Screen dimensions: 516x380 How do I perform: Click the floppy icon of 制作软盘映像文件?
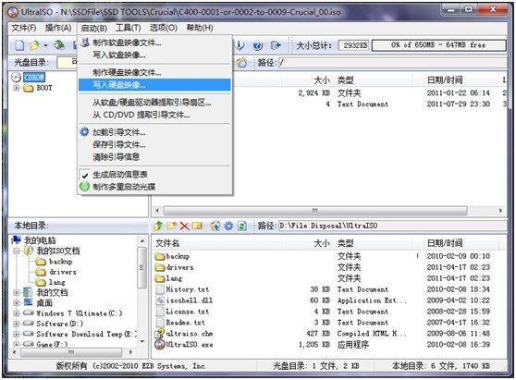tap(85, 43)
